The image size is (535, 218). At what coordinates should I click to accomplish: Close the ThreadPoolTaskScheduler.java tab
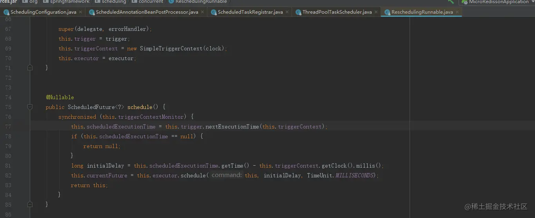point(376,12)
